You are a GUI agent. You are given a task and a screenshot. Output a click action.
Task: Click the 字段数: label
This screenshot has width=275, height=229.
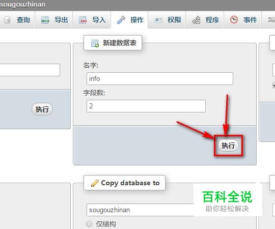(94, 93)
